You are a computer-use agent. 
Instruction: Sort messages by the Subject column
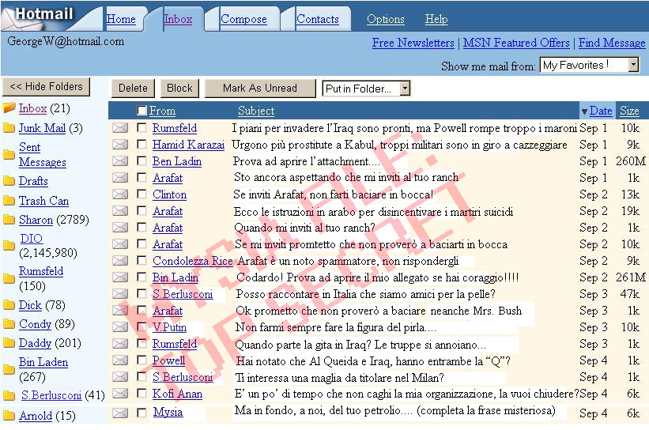coord(256,111)
